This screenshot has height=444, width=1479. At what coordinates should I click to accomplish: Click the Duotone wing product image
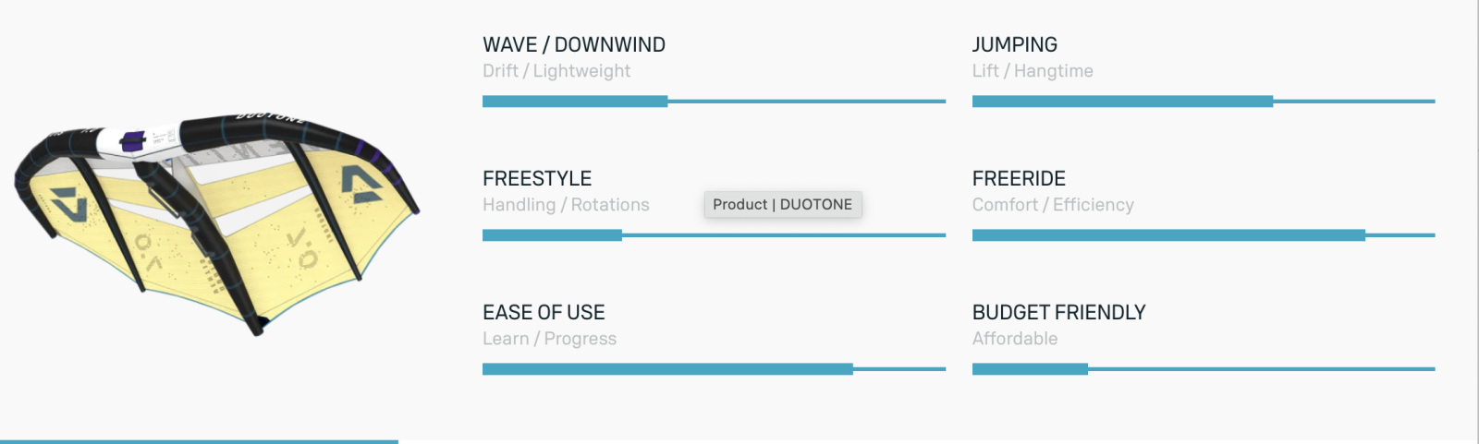tap(217, 223)
